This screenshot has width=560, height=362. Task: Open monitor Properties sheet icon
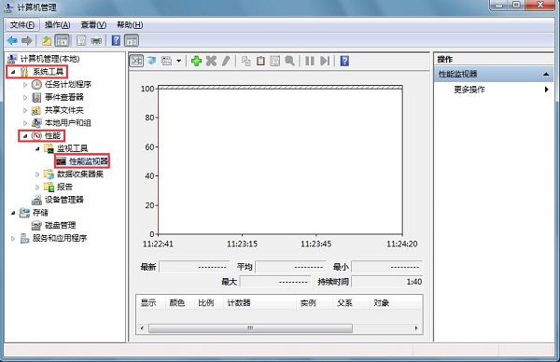[x=275, y=61]
